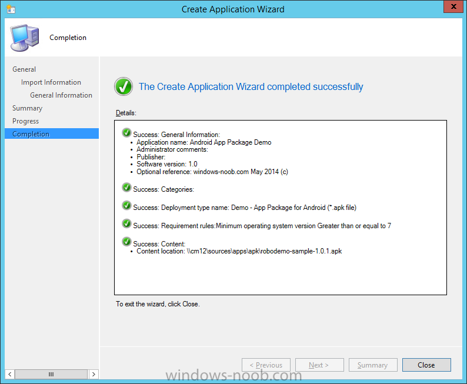The height and width of the screenshot is (384, 467).
Task: Click the Deployment type name Demo text
Action: click(245, 208)
